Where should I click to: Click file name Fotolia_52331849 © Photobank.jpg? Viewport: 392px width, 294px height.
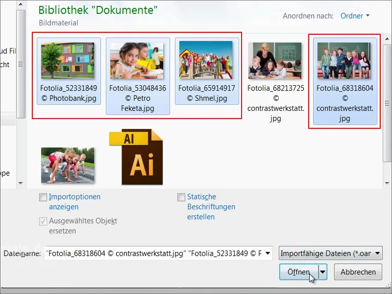pos(69,93)
